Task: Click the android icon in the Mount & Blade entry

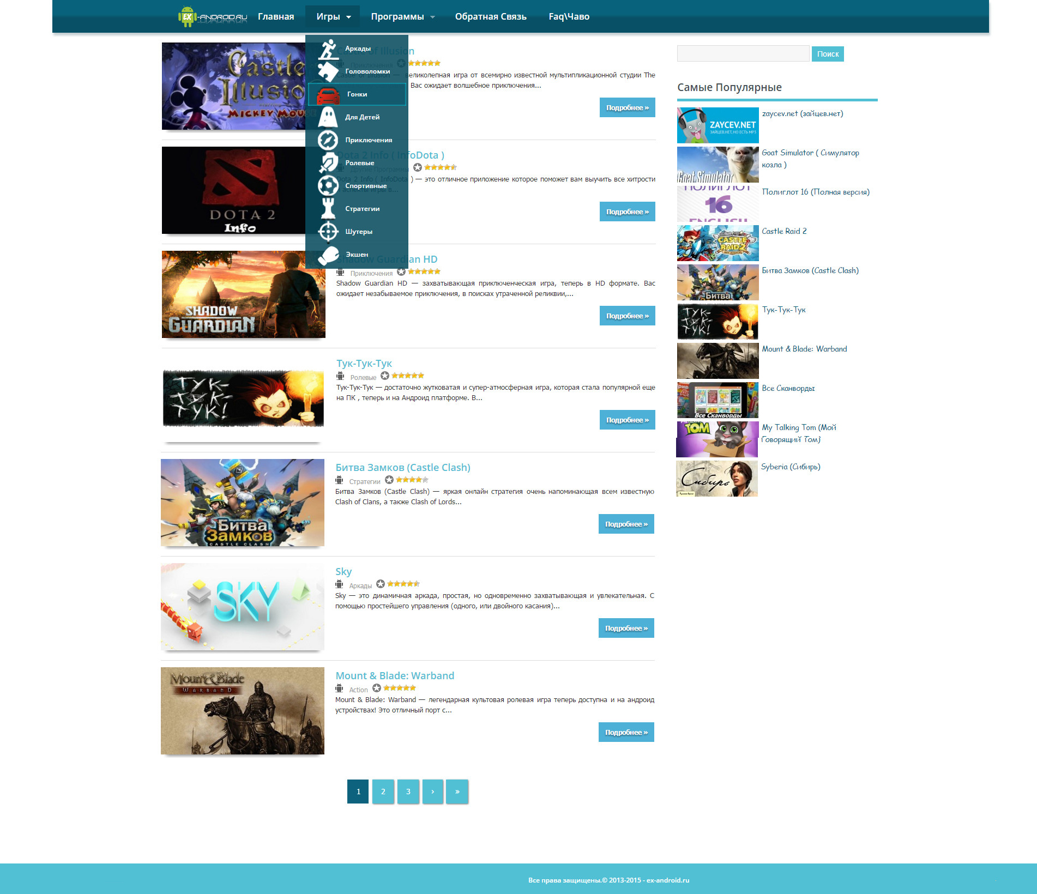Action: pos(339,688)
